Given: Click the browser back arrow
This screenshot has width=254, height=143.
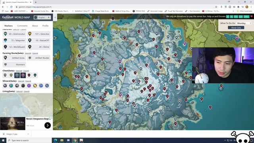Looking at the screenshot, I should coord(3,7).
